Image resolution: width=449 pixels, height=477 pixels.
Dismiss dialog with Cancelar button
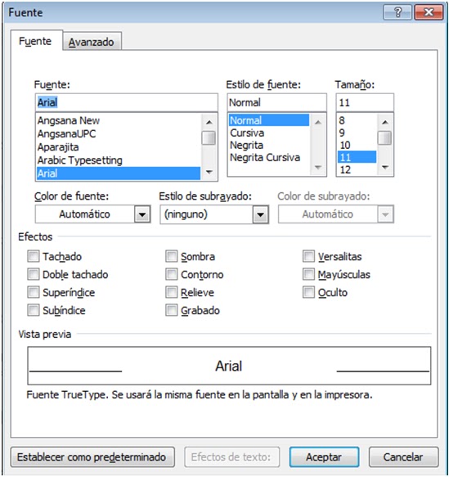pos(403,457)
